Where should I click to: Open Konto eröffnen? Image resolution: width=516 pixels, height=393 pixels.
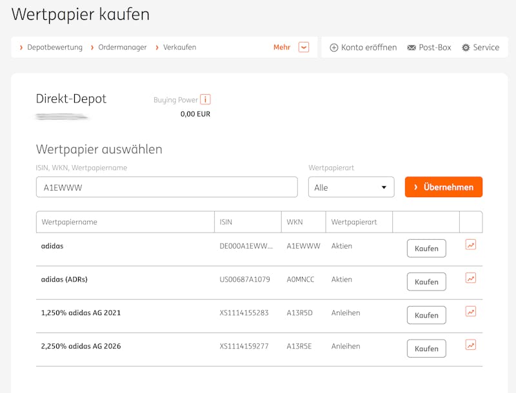coord(369,47)
